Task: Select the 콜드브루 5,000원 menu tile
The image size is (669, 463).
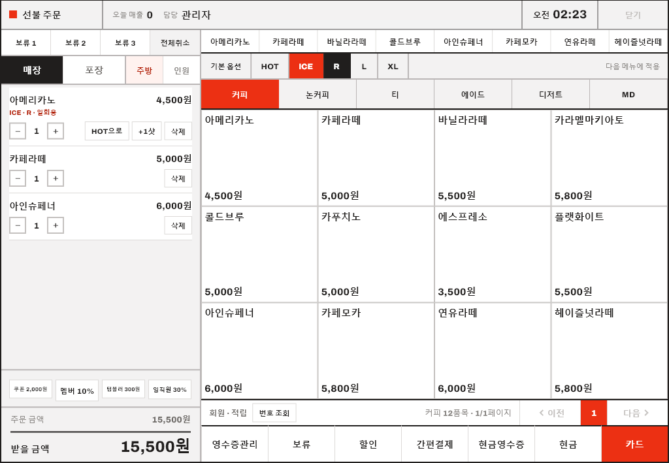Action: click(x=259, y=255)
